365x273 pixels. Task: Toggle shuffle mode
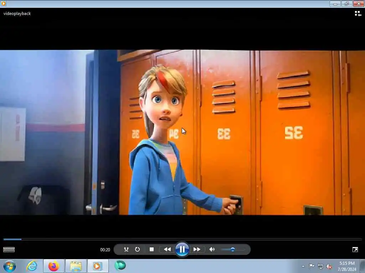[x=126, y=249]
